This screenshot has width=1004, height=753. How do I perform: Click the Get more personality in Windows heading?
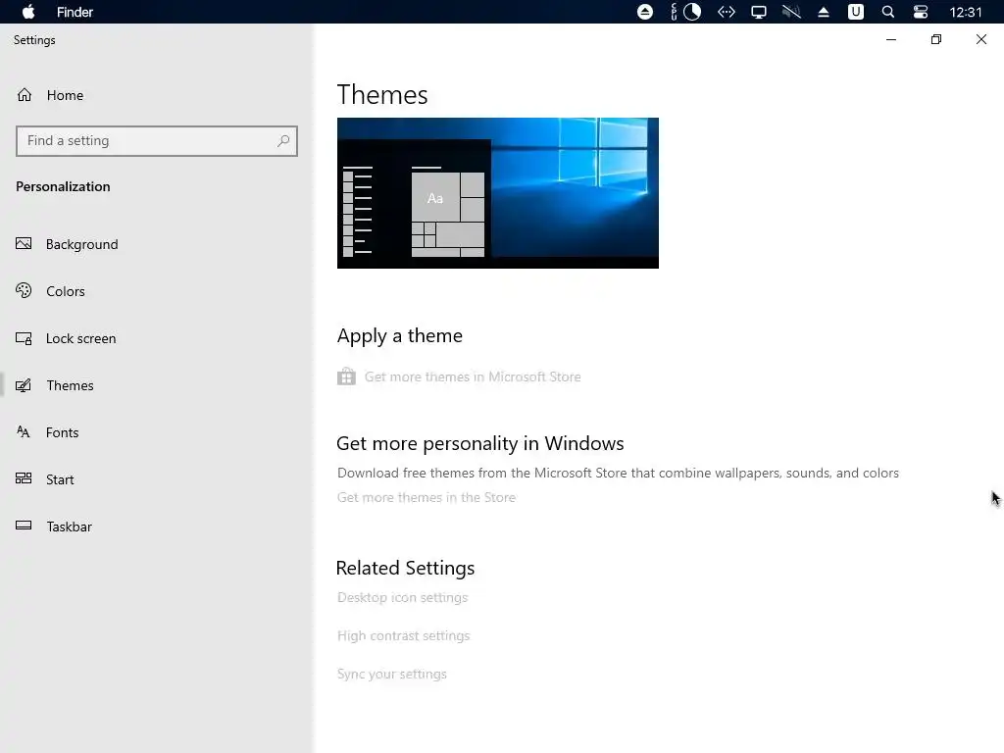point(480,443)
